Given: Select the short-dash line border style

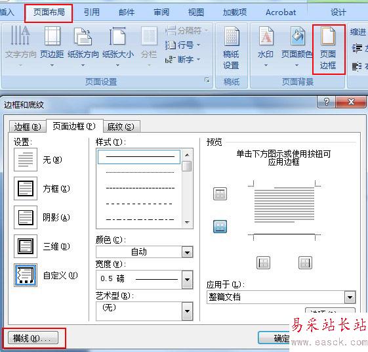Looking at the screenshot, I should [140, 188].
